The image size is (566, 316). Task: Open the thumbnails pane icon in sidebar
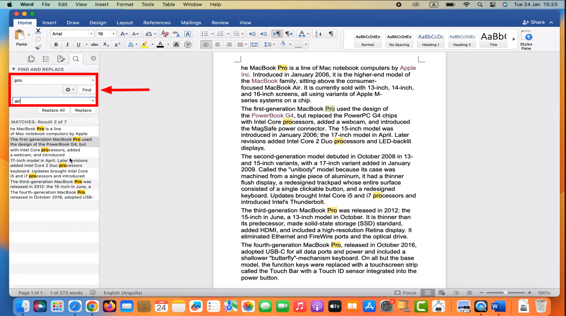point(31,59)
